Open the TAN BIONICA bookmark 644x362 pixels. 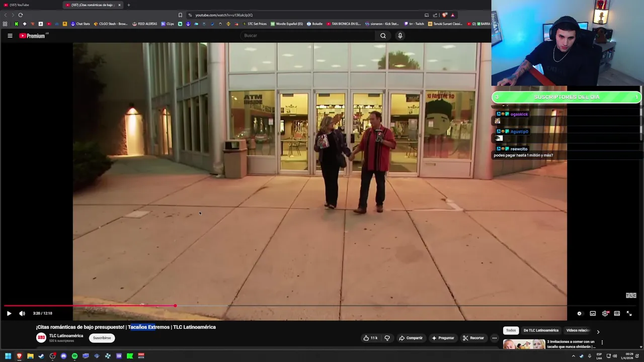(x=344, y=24)
